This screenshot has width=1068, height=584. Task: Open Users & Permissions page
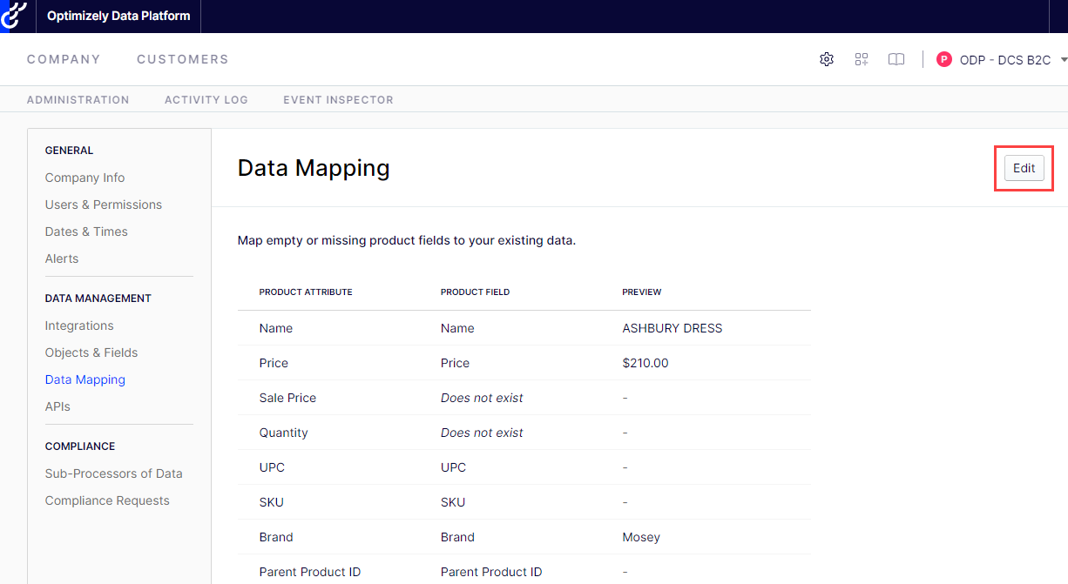[x=104, y=205]
